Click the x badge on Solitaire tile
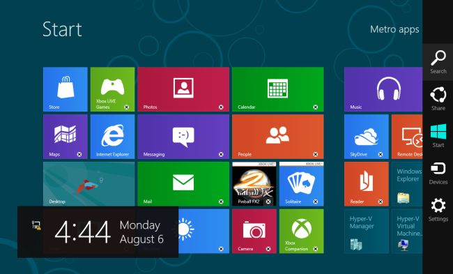 (316, 201)
